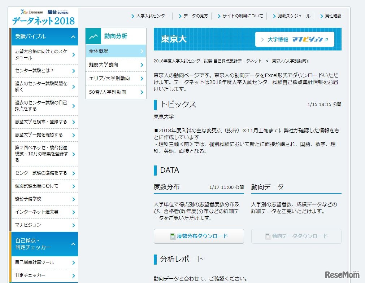365x283 pixels.
Task: Click the Benesse logo in the header
Action: click(32, 12)
